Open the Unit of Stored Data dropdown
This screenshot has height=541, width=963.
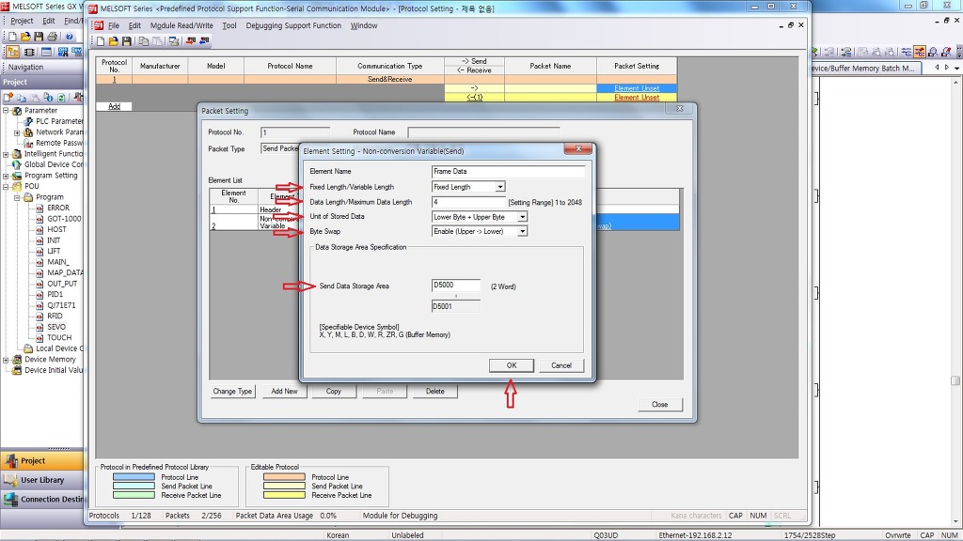tap(522, 217)
